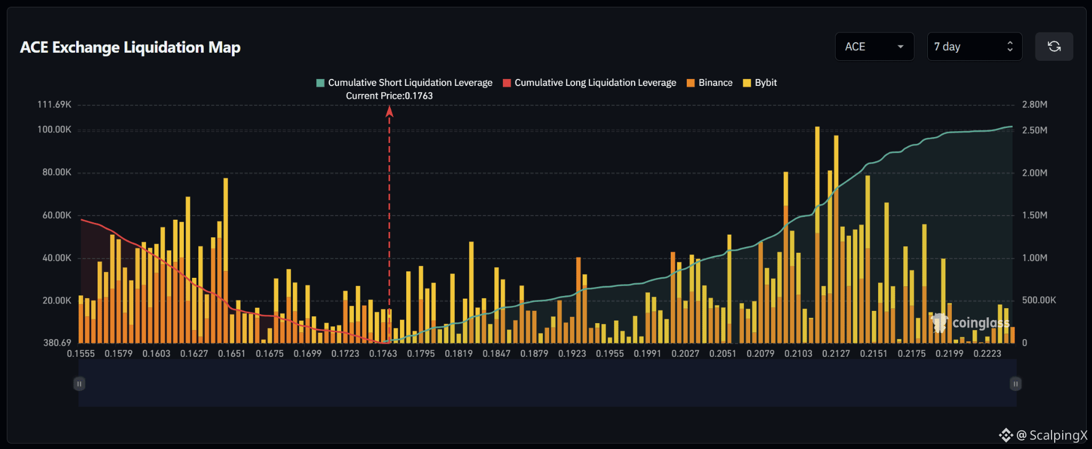Toggle Bybit series in legend

tap(759, 83)
